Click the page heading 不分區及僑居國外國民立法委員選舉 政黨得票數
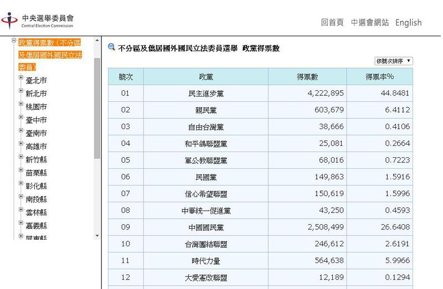This screenshot has width=443, height=289. tap(199, 48)
